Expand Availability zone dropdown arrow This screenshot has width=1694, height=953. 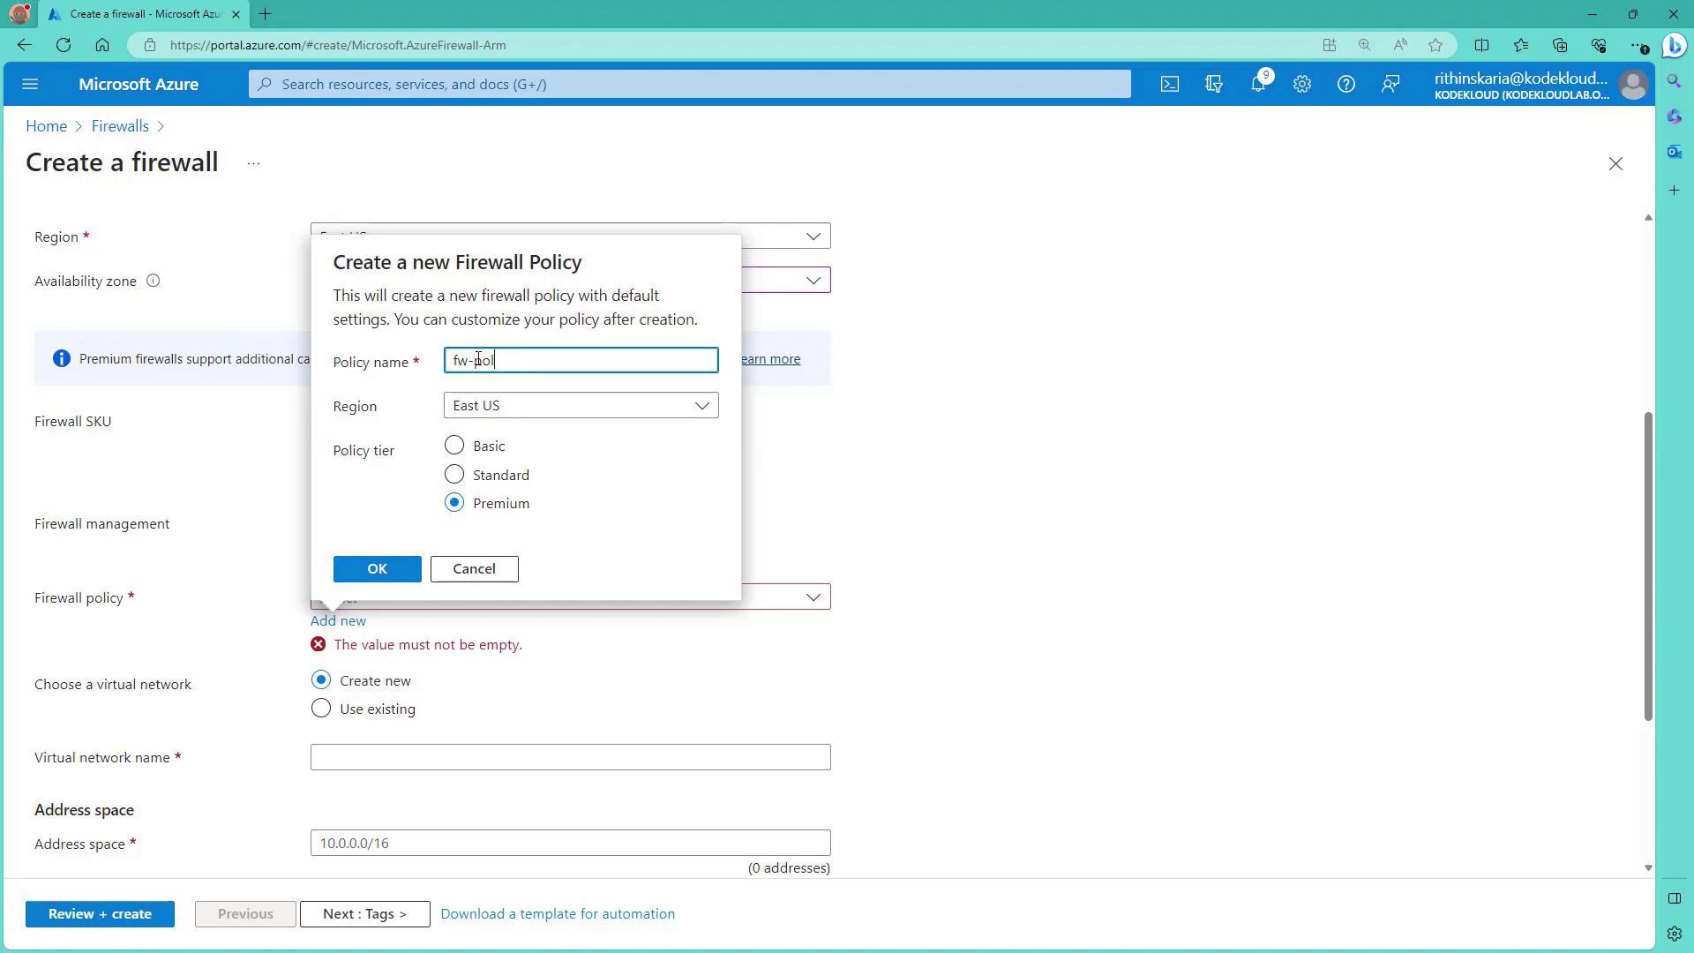[813, 281]
